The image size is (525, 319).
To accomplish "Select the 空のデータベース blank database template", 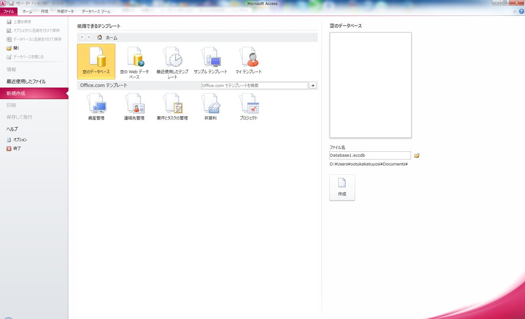I will 96,62.
